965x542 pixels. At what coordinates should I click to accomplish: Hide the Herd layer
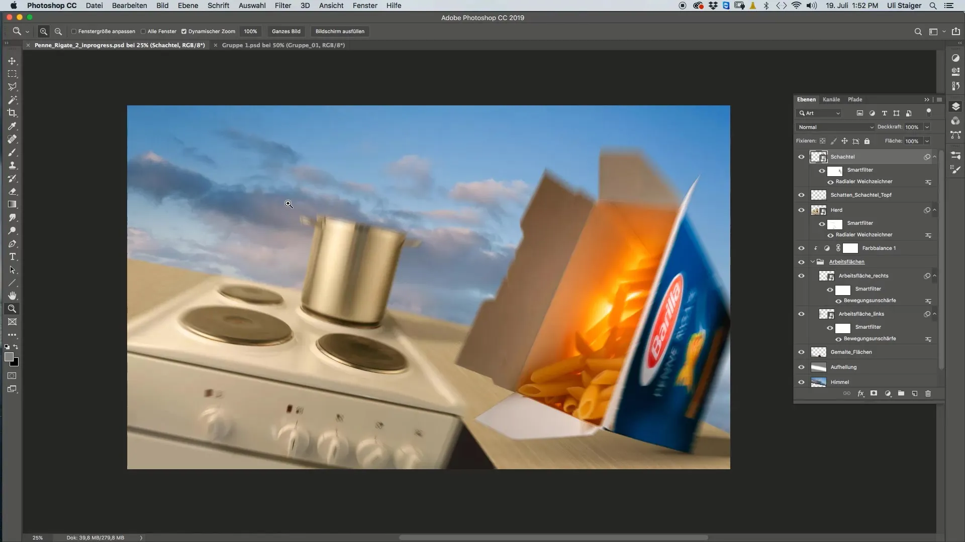pyautogui.click(x=802, y=210)
